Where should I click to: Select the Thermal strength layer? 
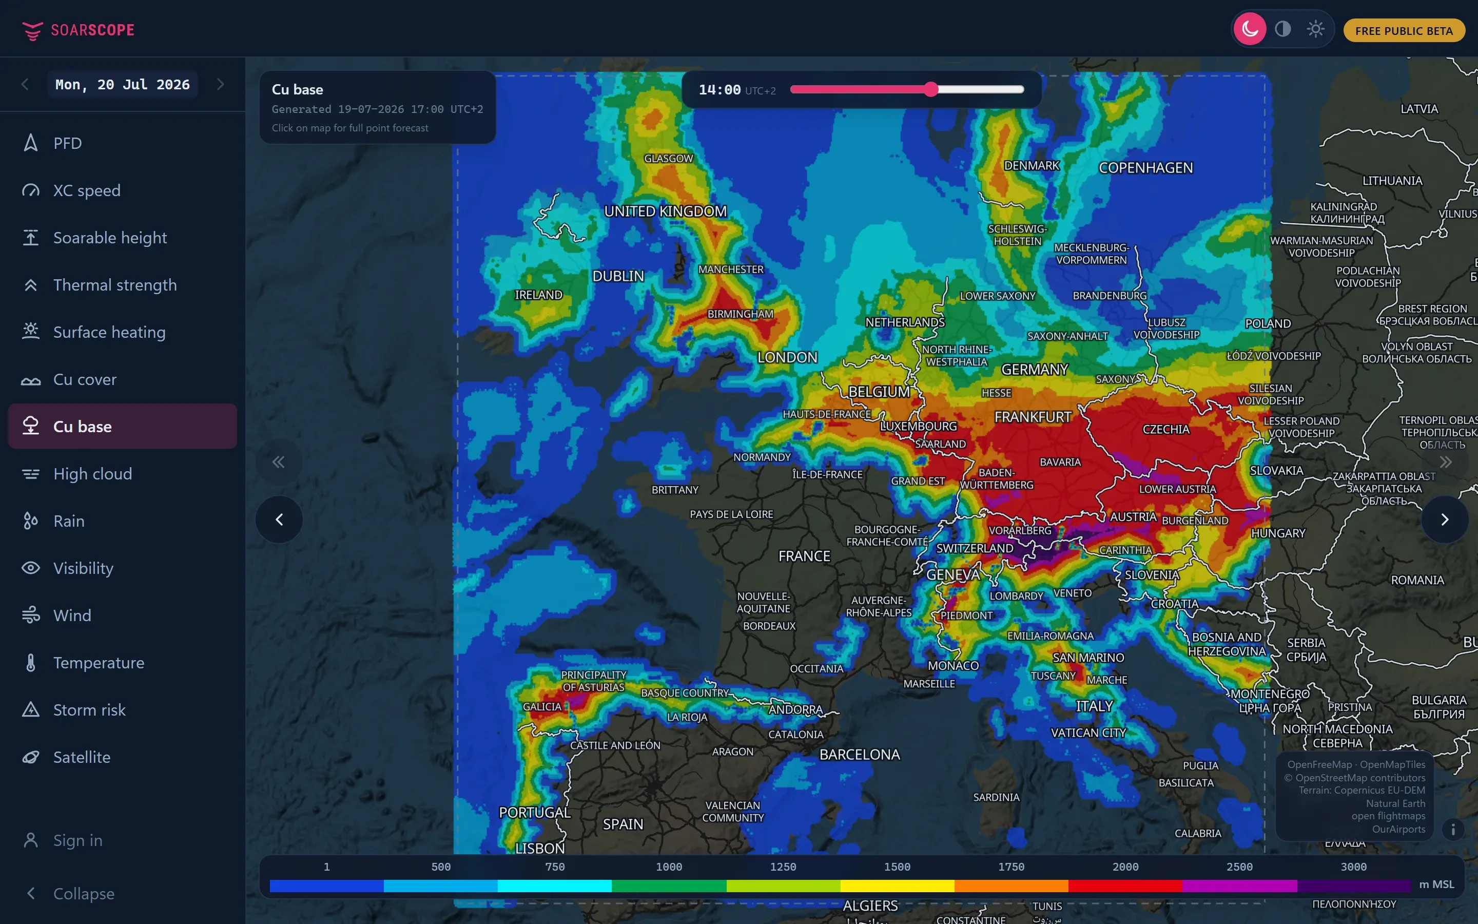[123, 285]
